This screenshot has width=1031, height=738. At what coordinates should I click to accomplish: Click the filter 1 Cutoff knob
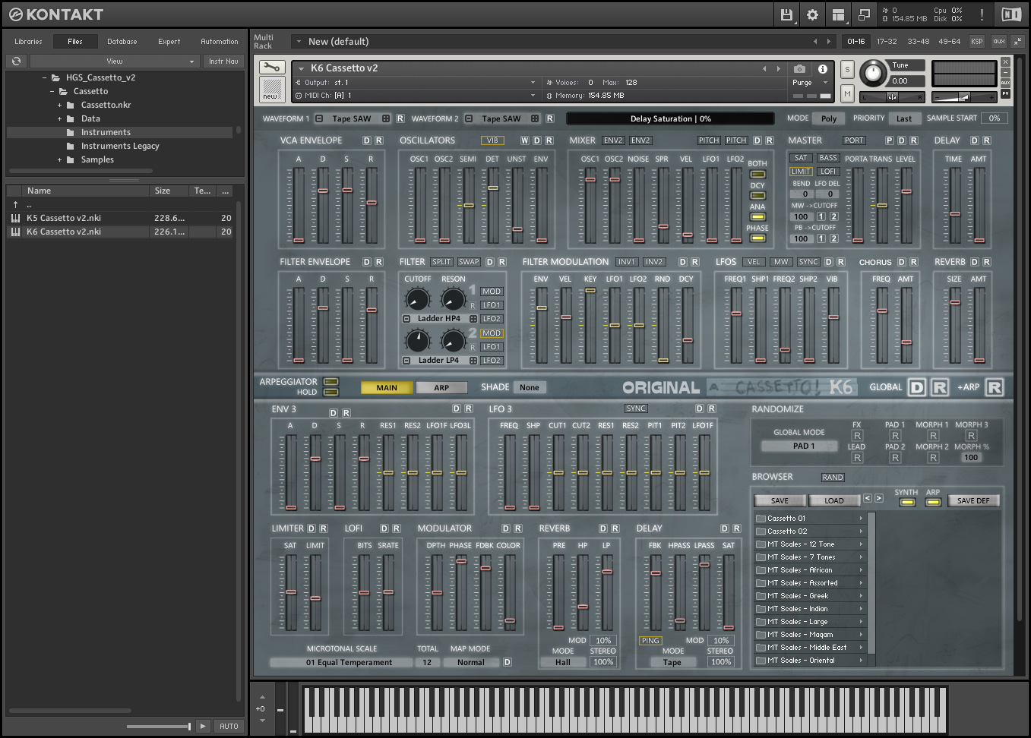[417, 299]
